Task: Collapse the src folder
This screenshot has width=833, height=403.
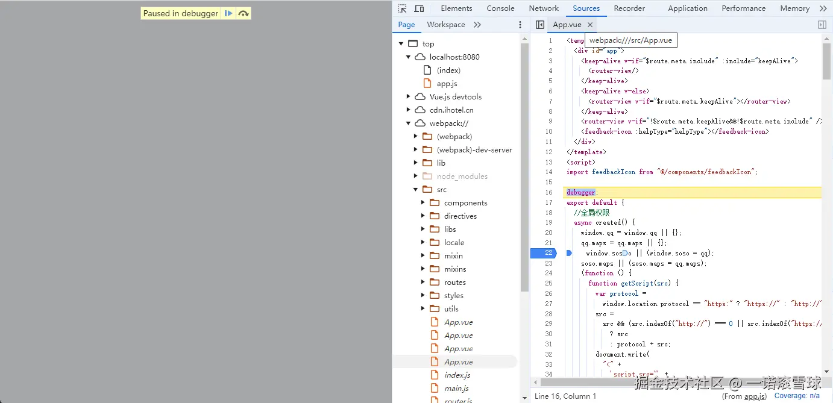Action: click(x=416, y=190)
